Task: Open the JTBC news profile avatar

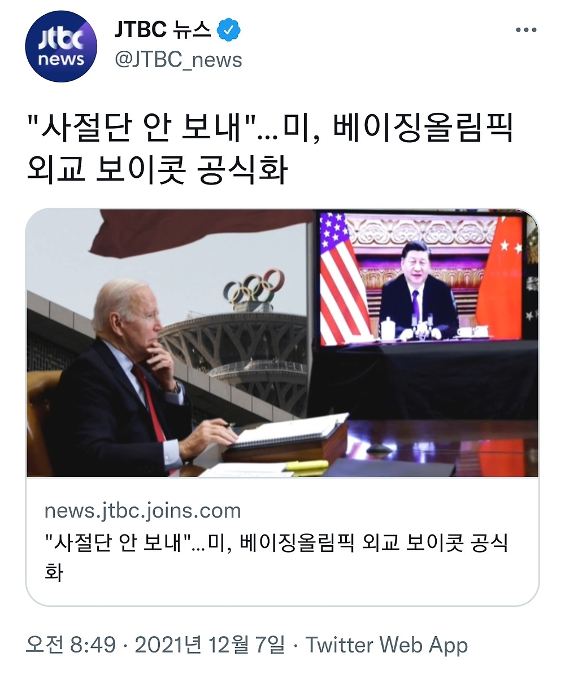Action: pos(62,46)
